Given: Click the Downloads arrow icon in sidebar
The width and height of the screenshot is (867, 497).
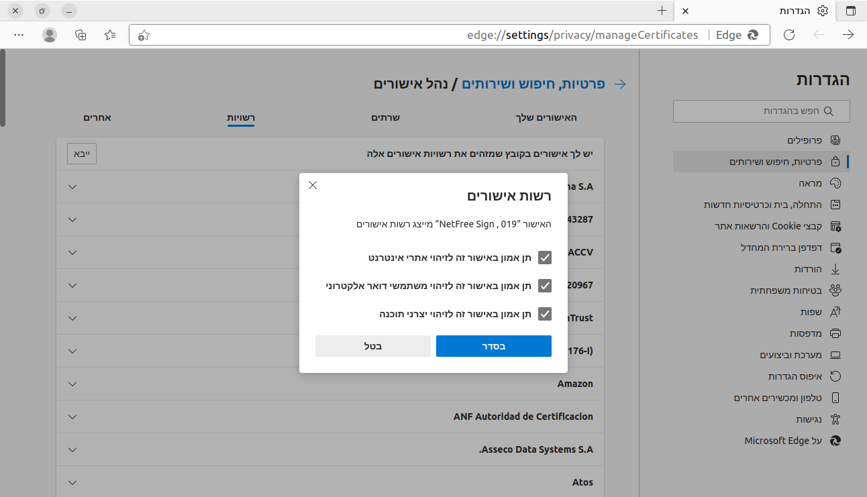Looking at the screenshot, I should coord(835,269).
